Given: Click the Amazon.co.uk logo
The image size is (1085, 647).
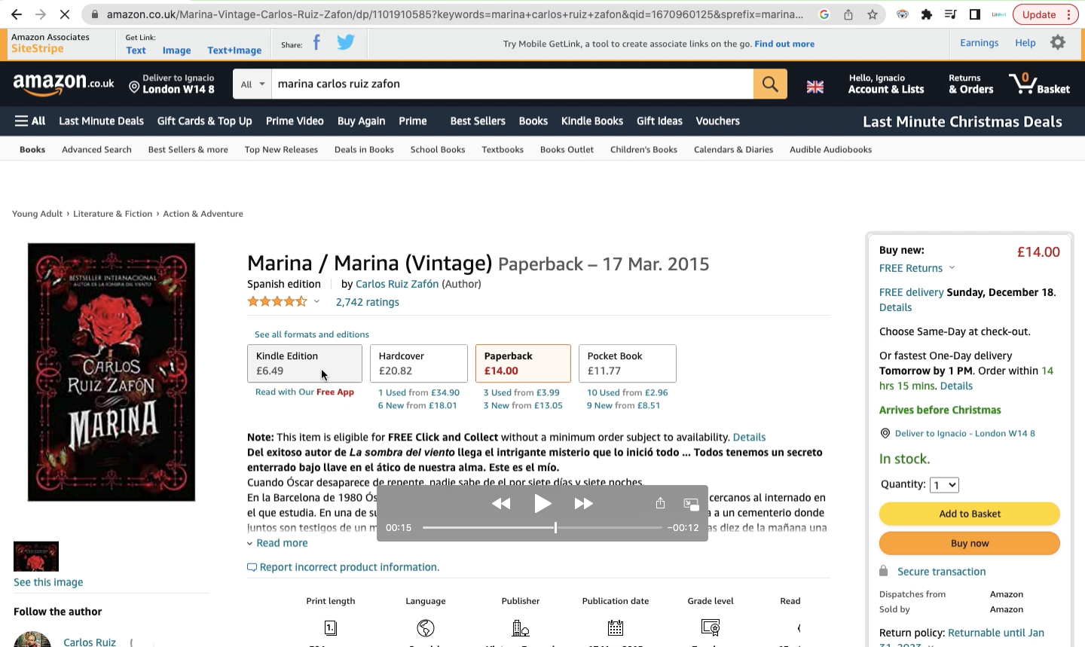Looking at the screenshot, I should (63, 84).
